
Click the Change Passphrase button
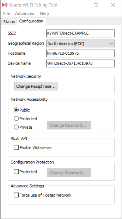pyautogui.click(x=36, y=86)
